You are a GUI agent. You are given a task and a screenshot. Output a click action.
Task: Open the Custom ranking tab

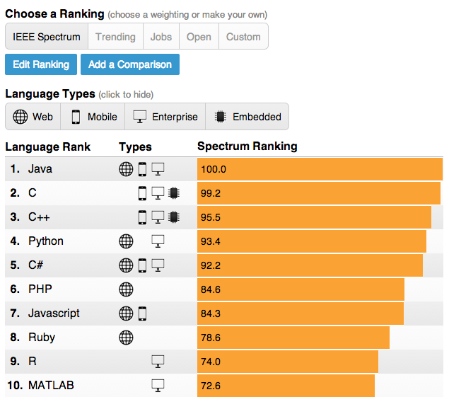tap(243, 36)
